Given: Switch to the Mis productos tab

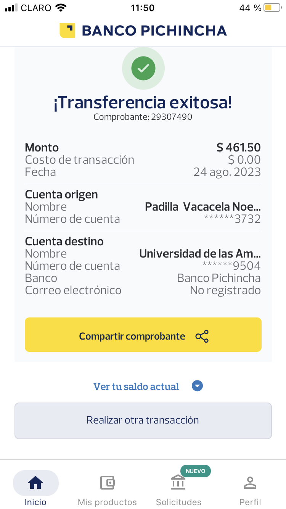Looking at the screenshot, I should coord(107,502).
